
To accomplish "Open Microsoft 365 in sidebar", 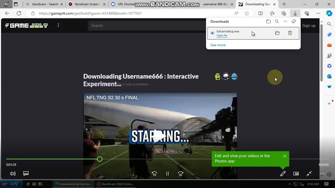I will click(329, 66).
